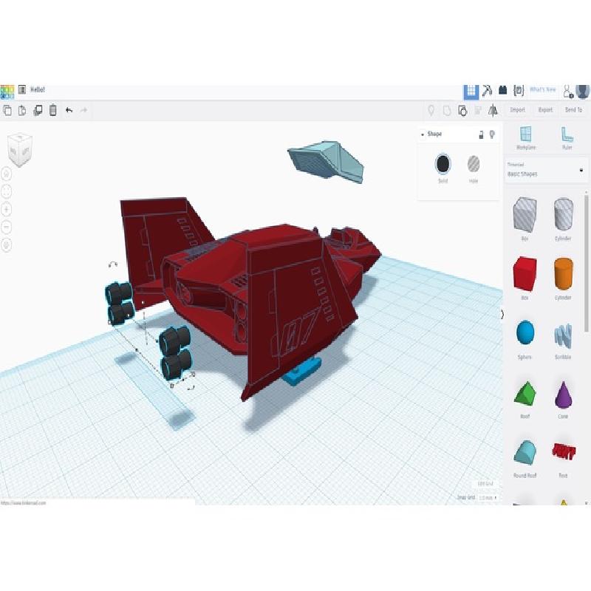This screenshot has width=591, height=591.
Task: Open the Solid color picker swatch
Action: pos(443,164)
